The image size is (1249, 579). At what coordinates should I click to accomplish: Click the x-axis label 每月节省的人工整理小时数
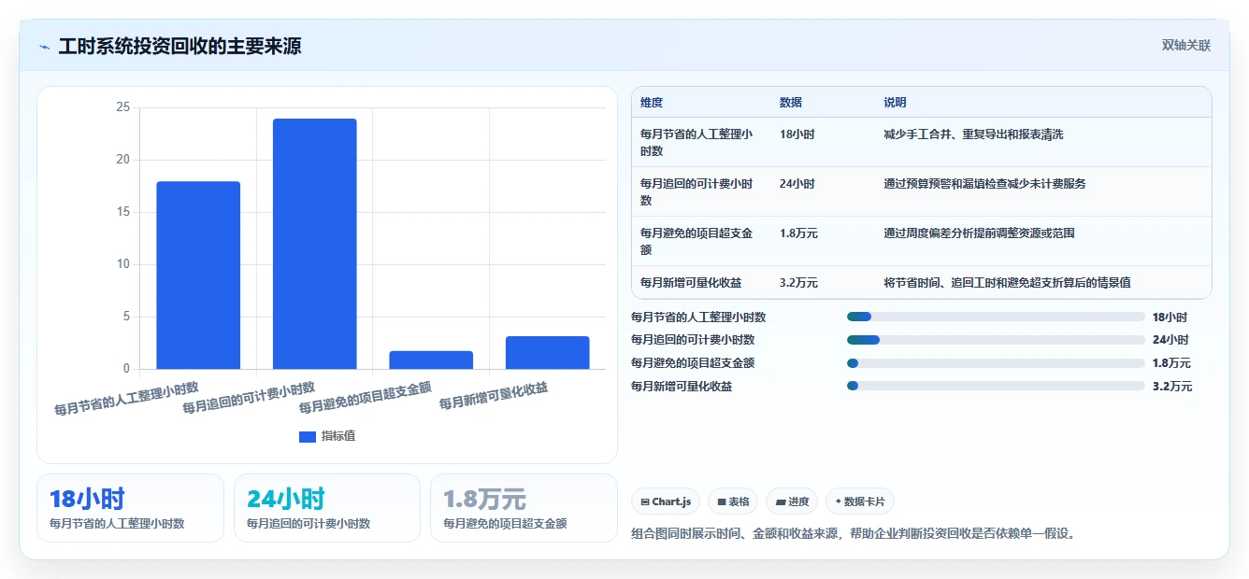(x=126, y=398)
